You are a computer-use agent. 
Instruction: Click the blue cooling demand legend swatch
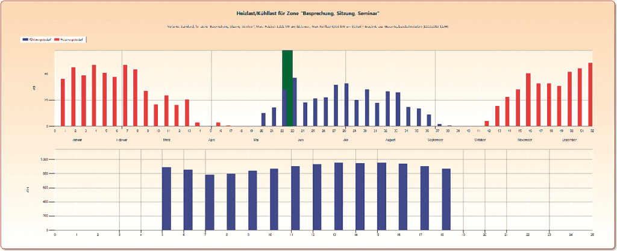pyautogui.click(x=25, y=40)
